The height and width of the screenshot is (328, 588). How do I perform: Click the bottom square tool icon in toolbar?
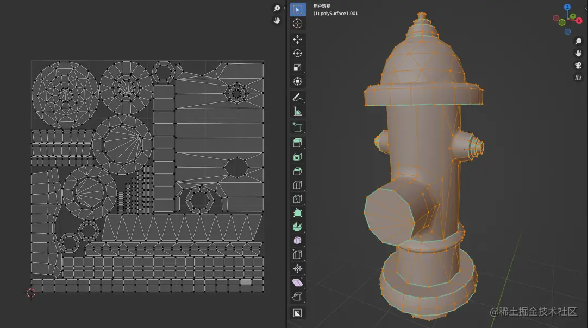pos(298,313)
